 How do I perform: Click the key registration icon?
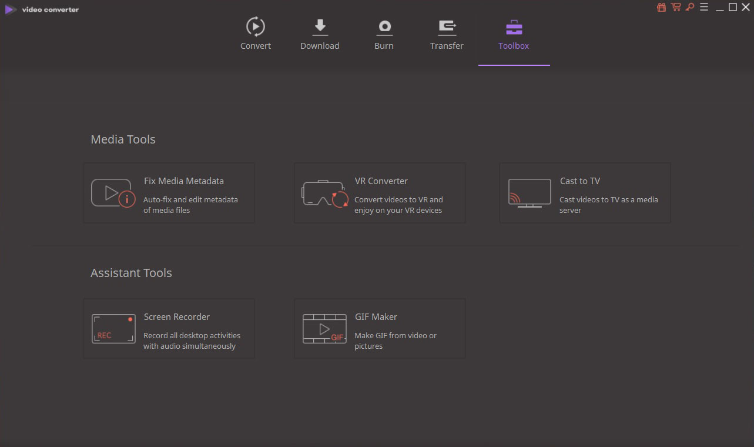pos(690,8)
